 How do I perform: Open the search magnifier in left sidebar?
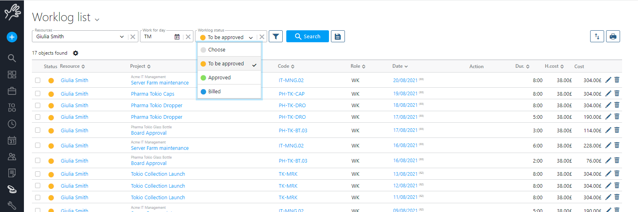pyautogui.click(x=12, y=58)
